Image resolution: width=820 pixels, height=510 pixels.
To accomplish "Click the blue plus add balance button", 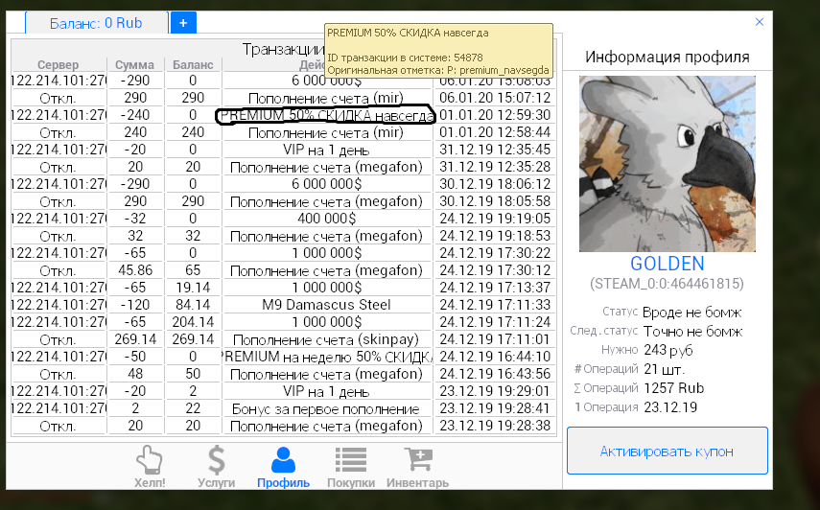I will 183,22.
